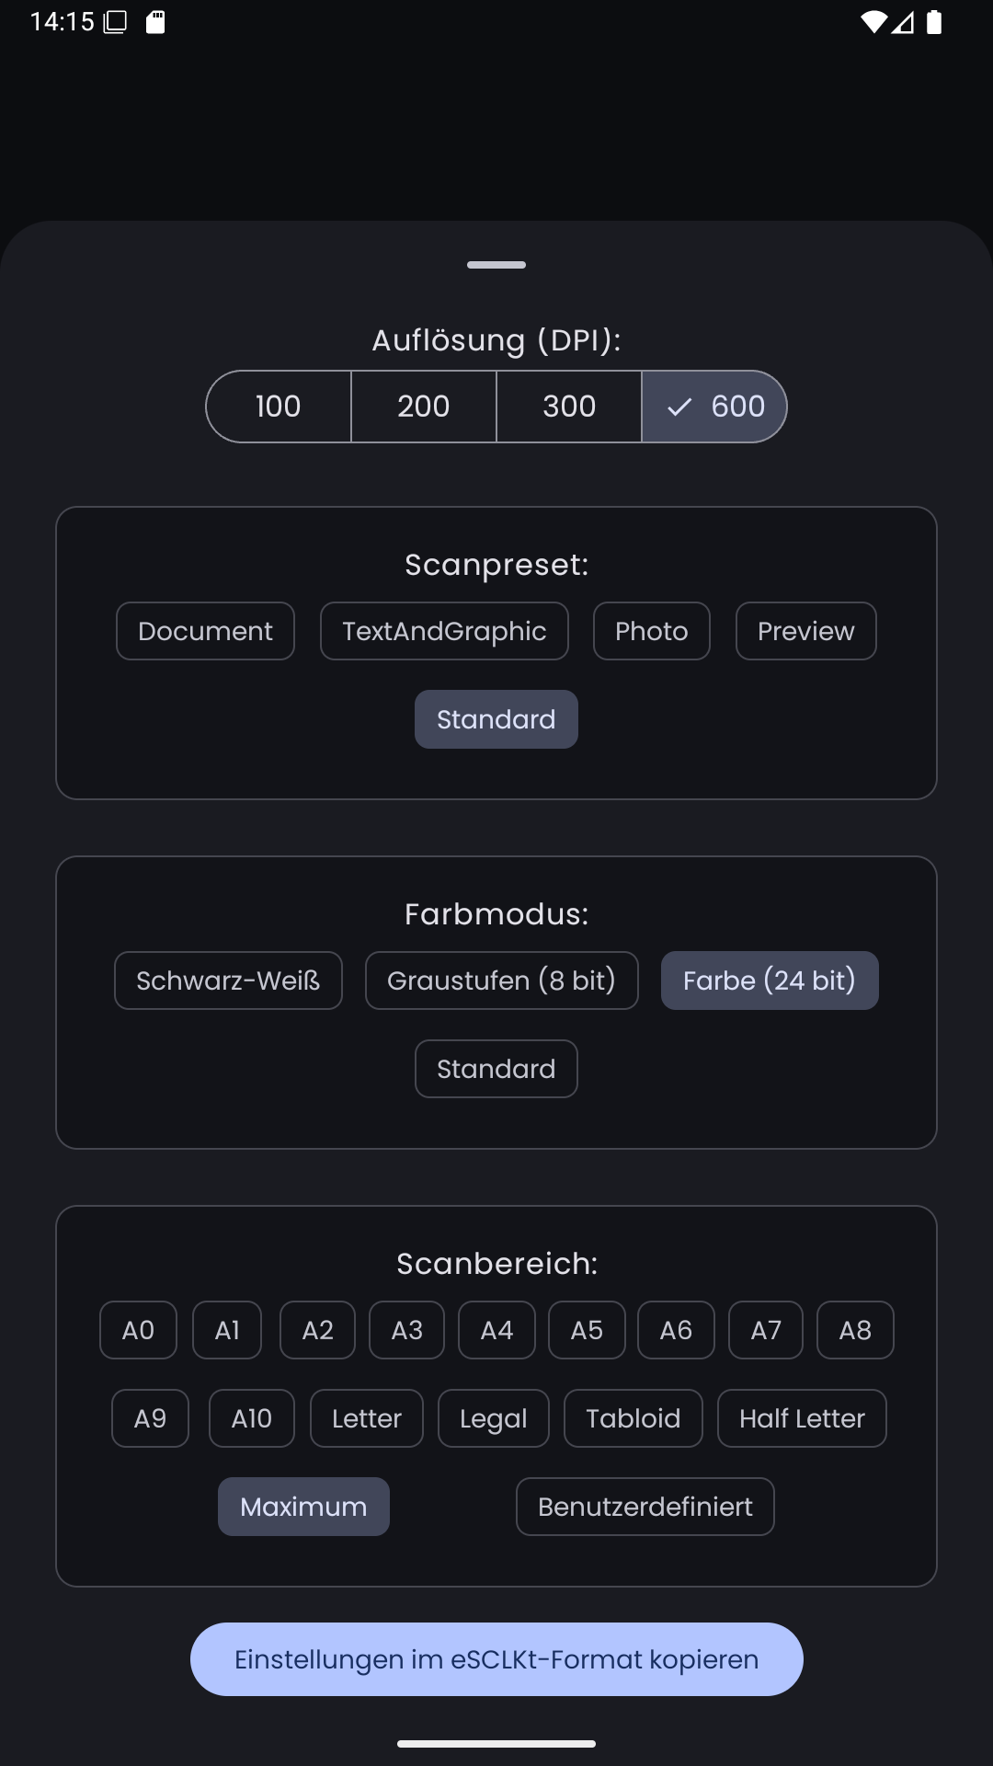Tap the Farbe (24 bit) chip
The height and width of the screenshot is (1766, 993).
coord(770,980)
